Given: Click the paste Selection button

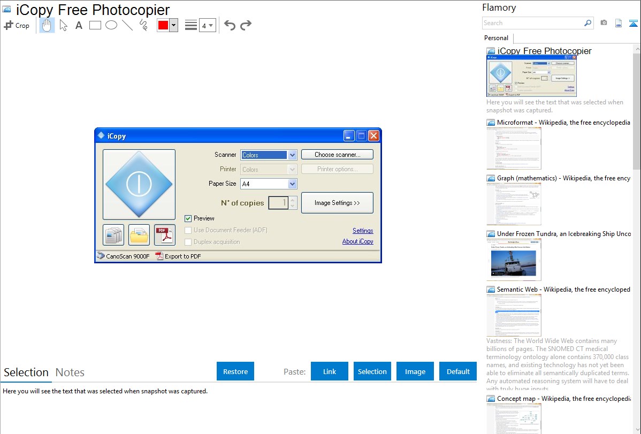Looking at the screenshot, I should pyautogui.click(x=372, y=371).
